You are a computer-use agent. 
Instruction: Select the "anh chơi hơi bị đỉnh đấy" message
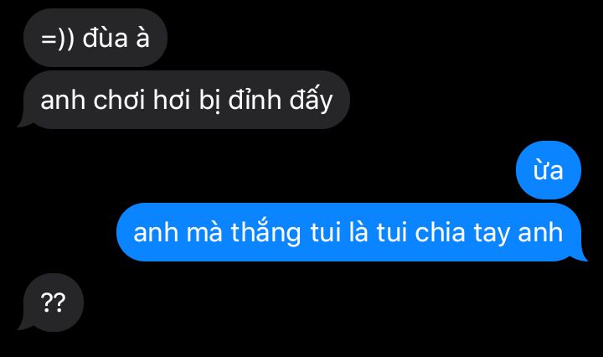coord(183,100)
